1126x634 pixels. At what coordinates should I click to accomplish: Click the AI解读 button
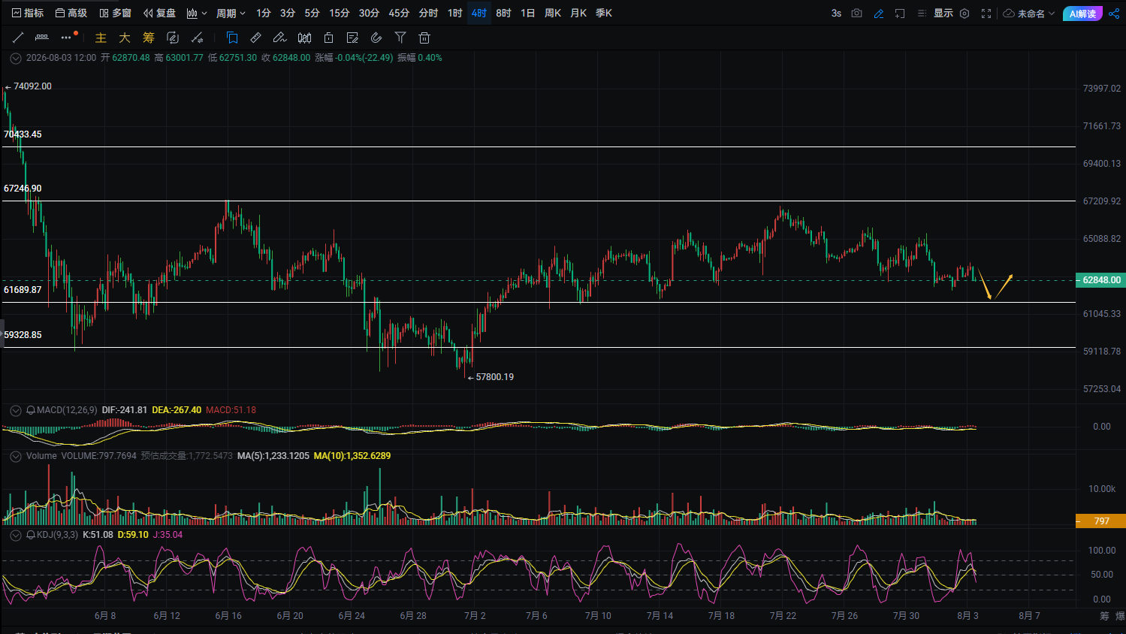(x=1082, y=14)
